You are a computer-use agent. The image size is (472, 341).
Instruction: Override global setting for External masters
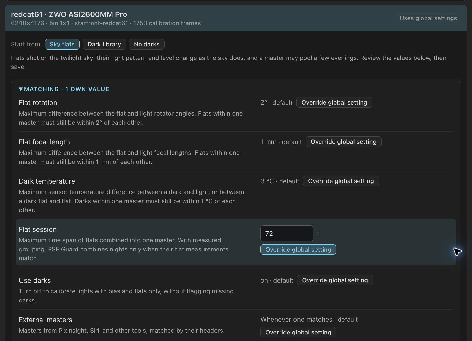pos(298,332)
